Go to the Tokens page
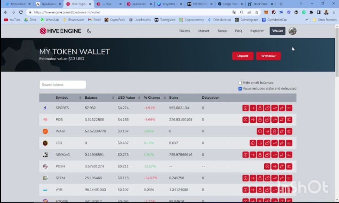Screen dimensions: 339x203 point(184,31)
